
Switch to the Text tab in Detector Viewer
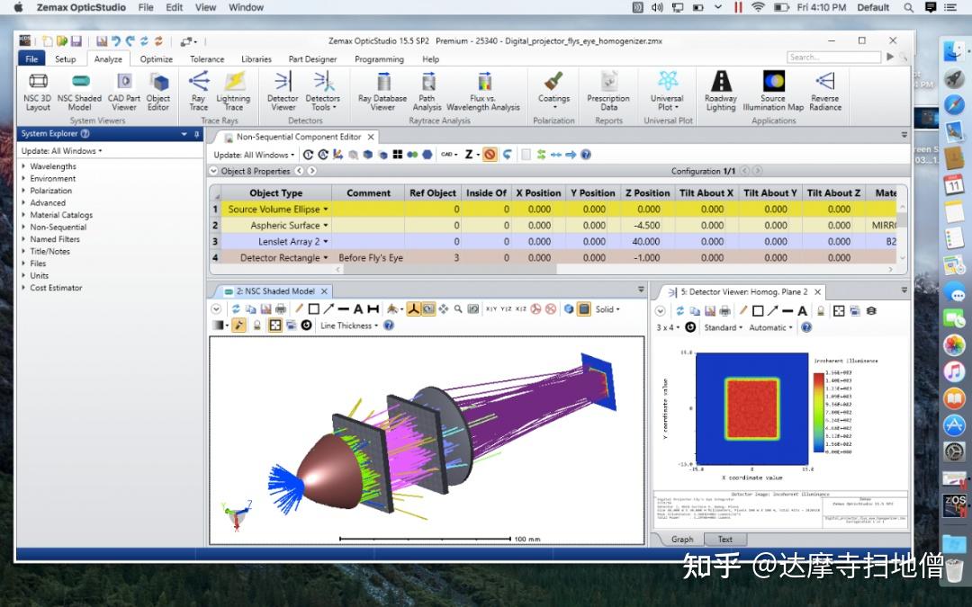tap(725, 538)
